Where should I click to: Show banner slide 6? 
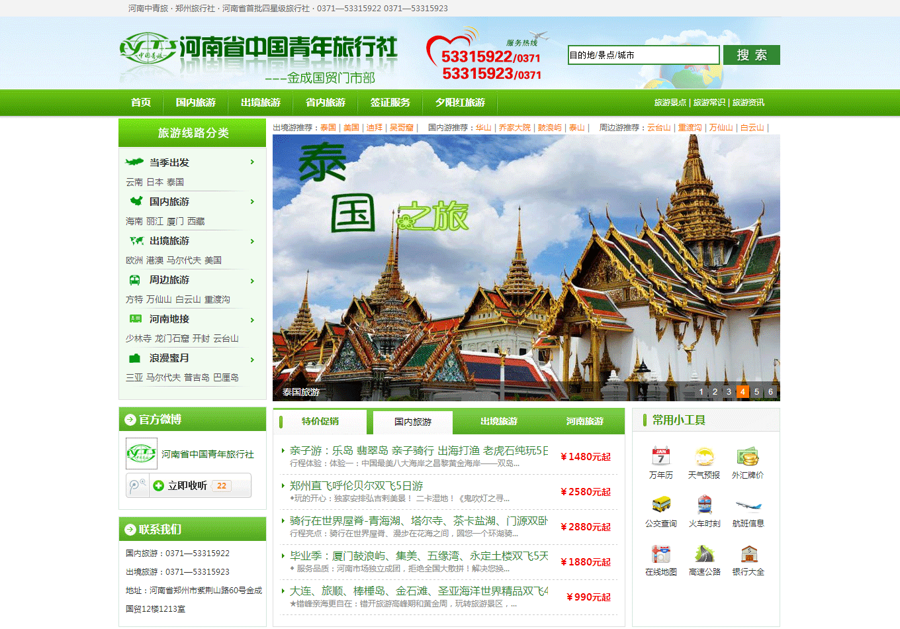click(x=771, y=391)
